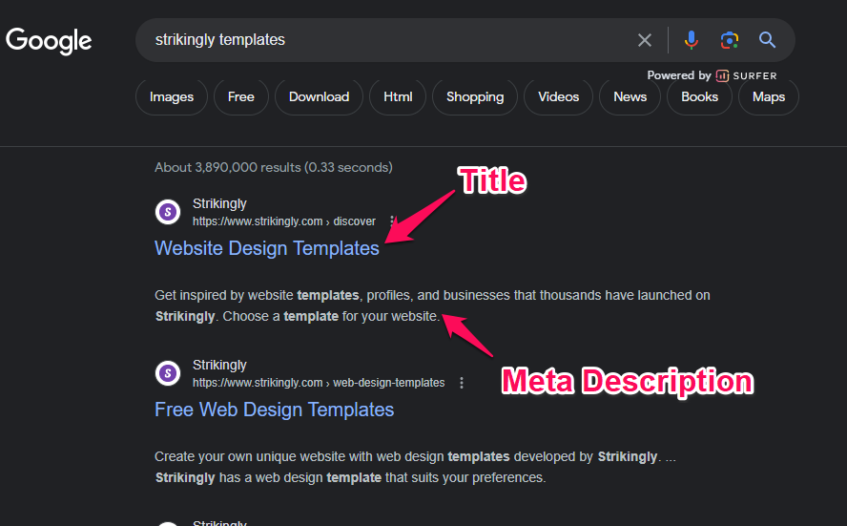Click 'About 3,890,000 results' text

click(274, 167)
